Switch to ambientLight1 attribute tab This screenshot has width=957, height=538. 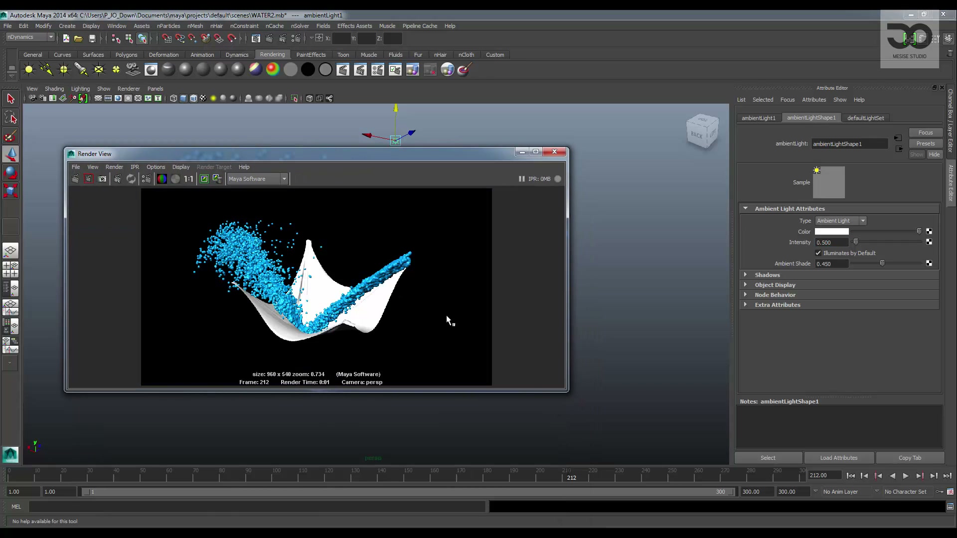pyautogui.click(x=758, y=118)
